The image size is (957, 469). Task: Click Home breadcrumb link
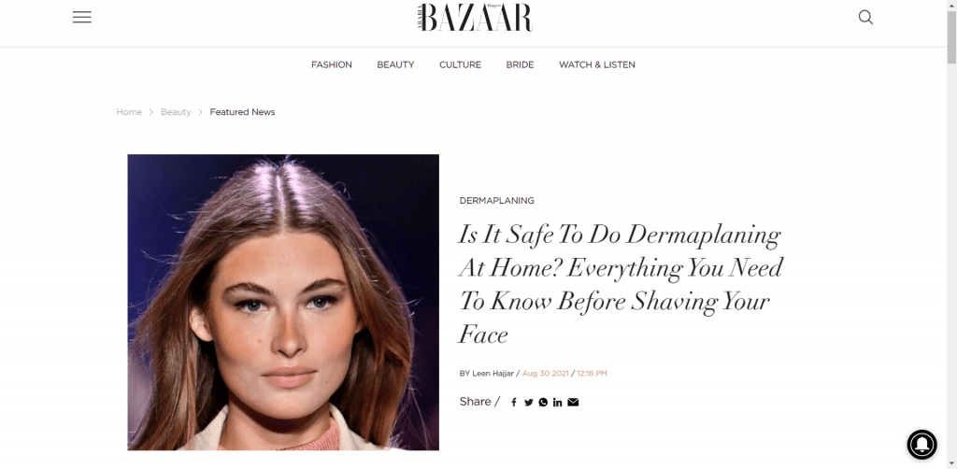coord(129,112)
